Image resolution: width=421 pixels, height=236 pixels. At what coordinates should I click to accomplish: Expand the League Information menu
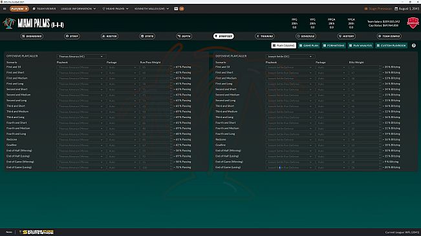click(78, 9)
